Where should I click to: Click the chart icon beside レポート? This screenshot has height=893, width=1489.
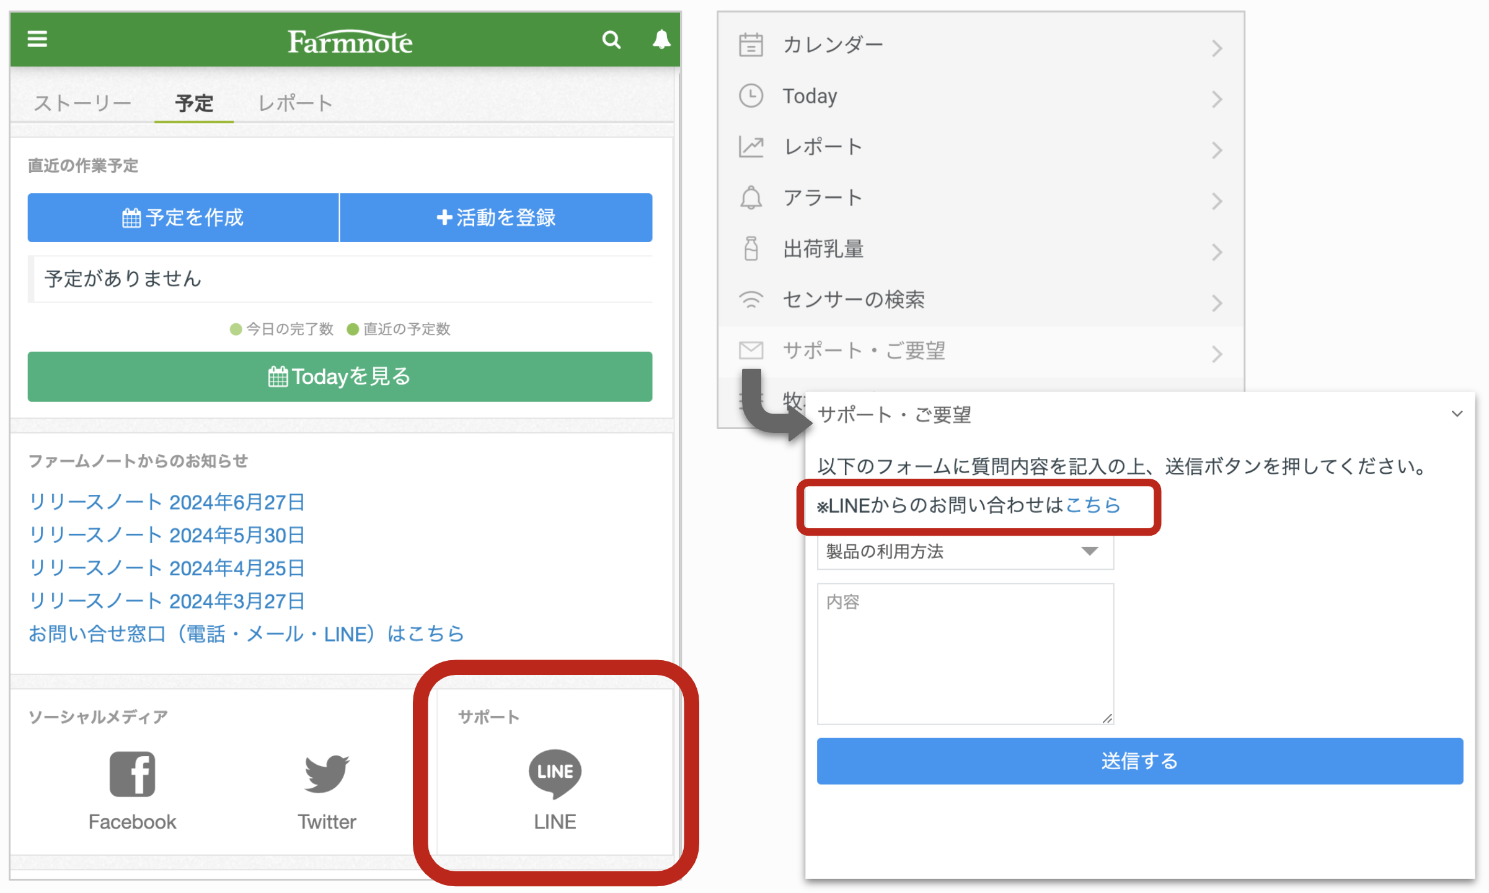(x=751, y=147)
